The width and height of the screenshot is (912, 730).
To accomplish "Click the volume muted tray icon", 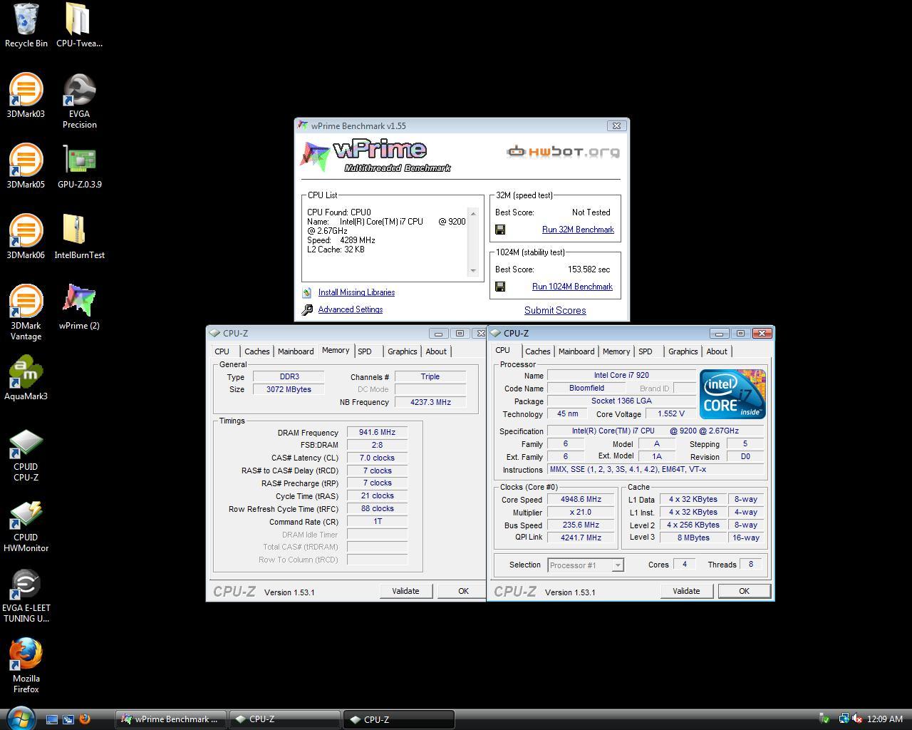I will (857, 719).
